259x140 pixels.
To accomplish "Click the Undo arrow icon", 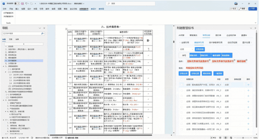I will click(x=26, y=3).
